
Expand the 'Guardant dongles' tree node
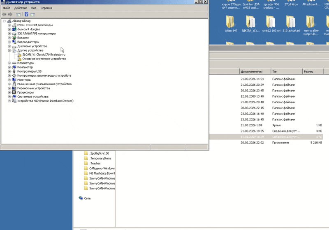(x=9, y=30)
